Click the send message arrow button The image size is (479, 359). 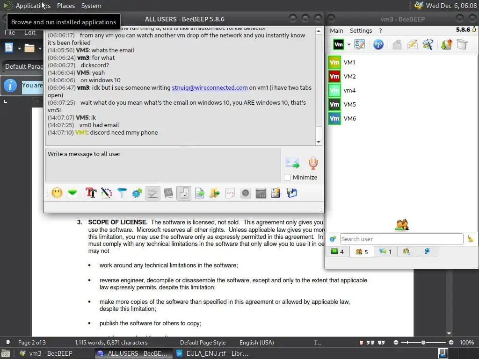click(x=293, y=163)
